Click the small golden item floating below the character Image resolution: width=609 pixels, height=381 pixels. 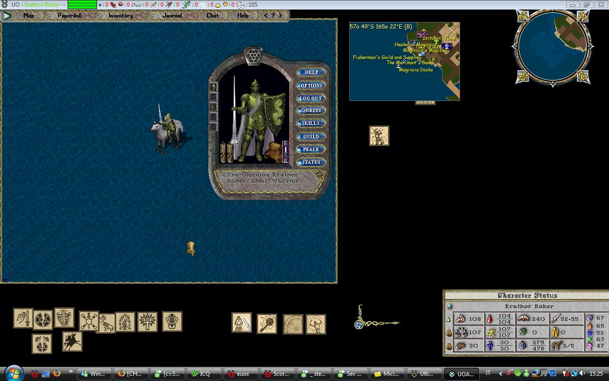click(191, 248)
